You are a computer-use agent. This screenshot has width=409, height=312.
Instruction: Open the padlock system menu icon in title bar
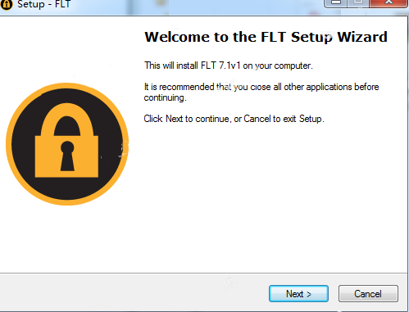pos(7,4)
